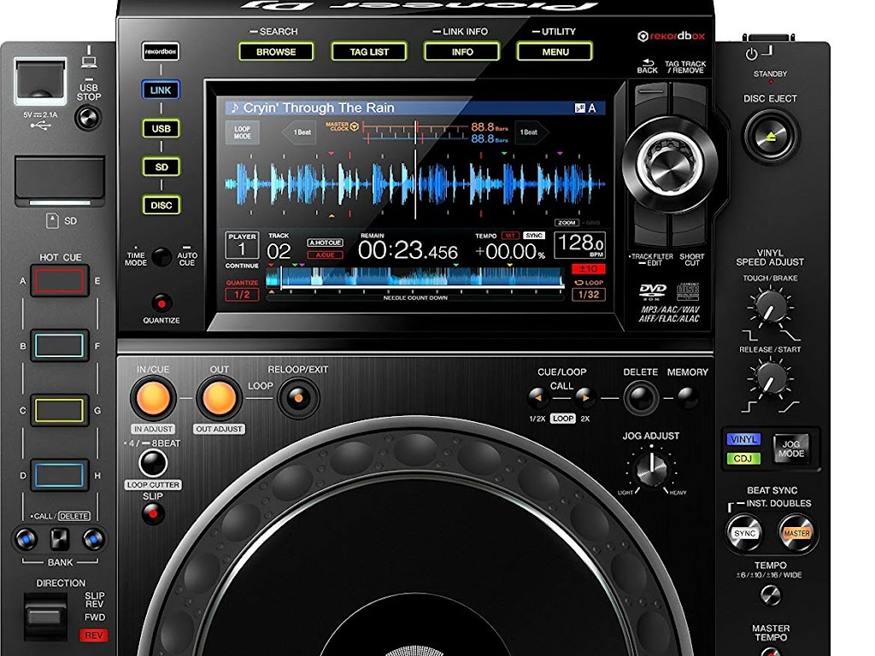Cycle the TEMPO range button
The image size is (875, 656).
[x=771, y=595]
